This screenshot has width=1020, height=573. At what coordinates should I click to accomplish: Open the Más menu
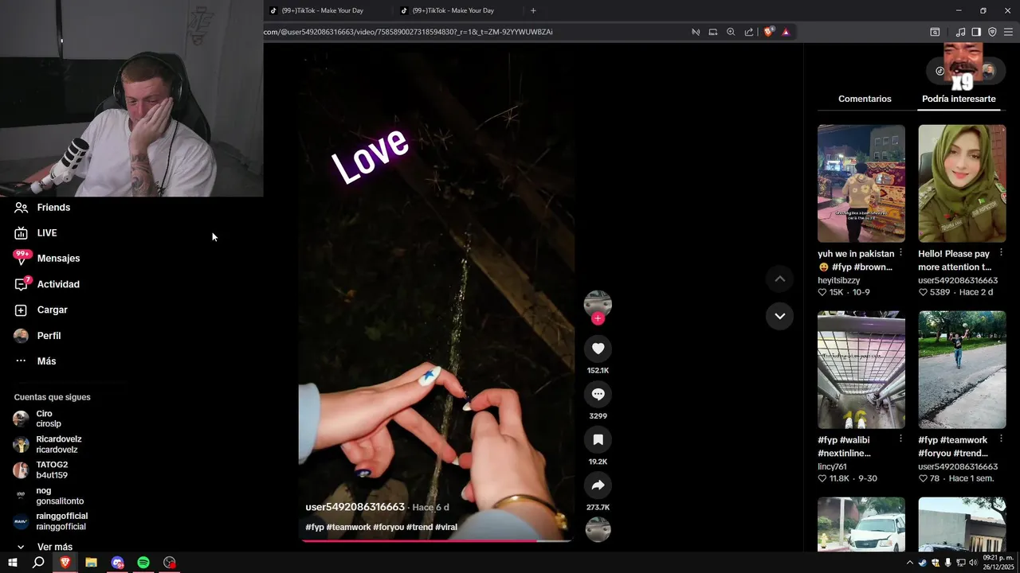(x=35, y=361)
